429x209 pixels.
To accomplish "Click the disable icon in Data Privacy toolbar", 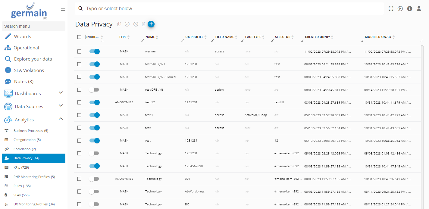I will [x=136, y=24].
